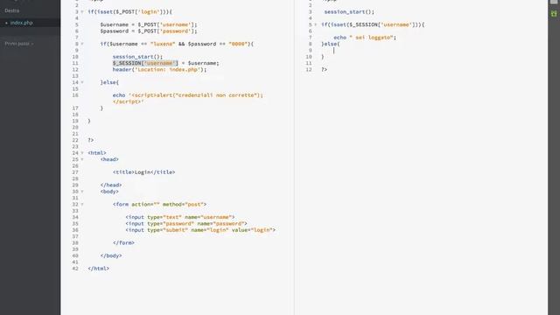Collapse the html tag on line 24
The image size is (560, 315).
click(x=82, y=153)
